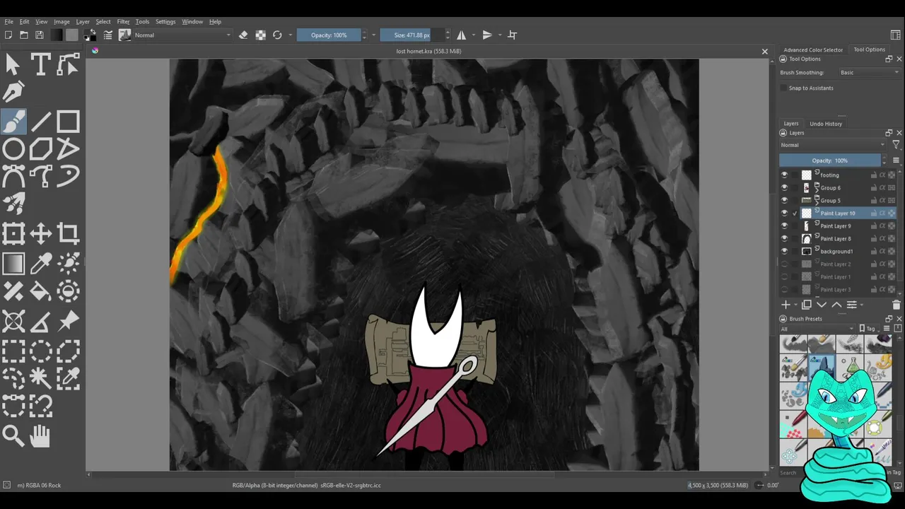Toggle visibility of Paint Layer 9
Image resolution: width=905 pixels, height=509 pixels.
coord(784,226)
